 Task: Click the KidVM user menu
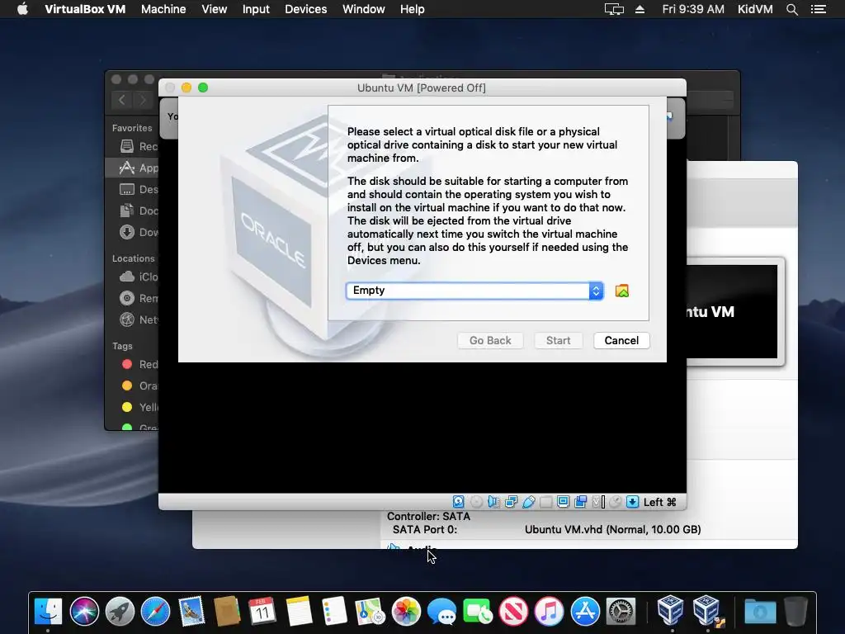[x=755, y=9]
